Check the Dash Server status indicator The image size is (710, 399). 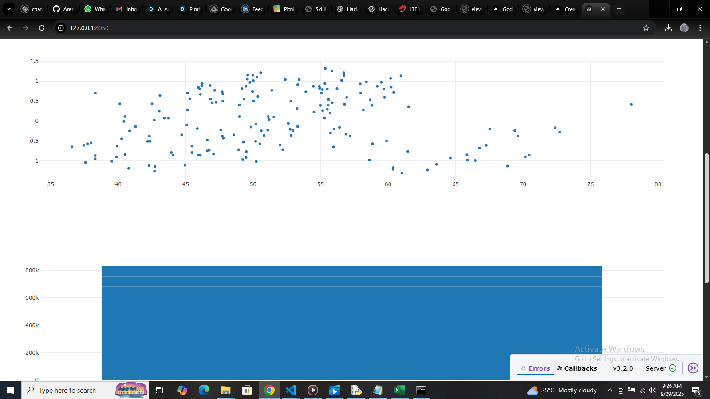tap(661, 368)
